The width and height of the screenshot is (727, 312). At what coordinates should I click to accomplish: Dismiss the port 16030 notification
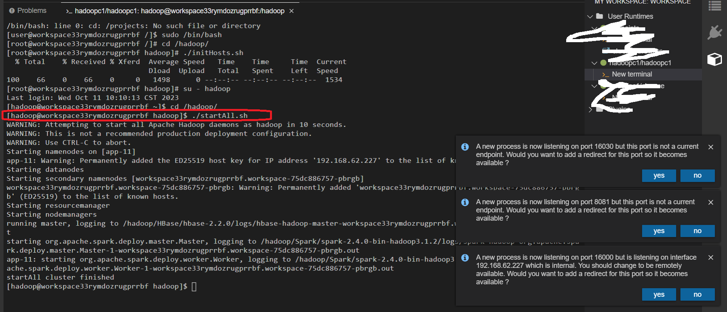tap(711, 147)
